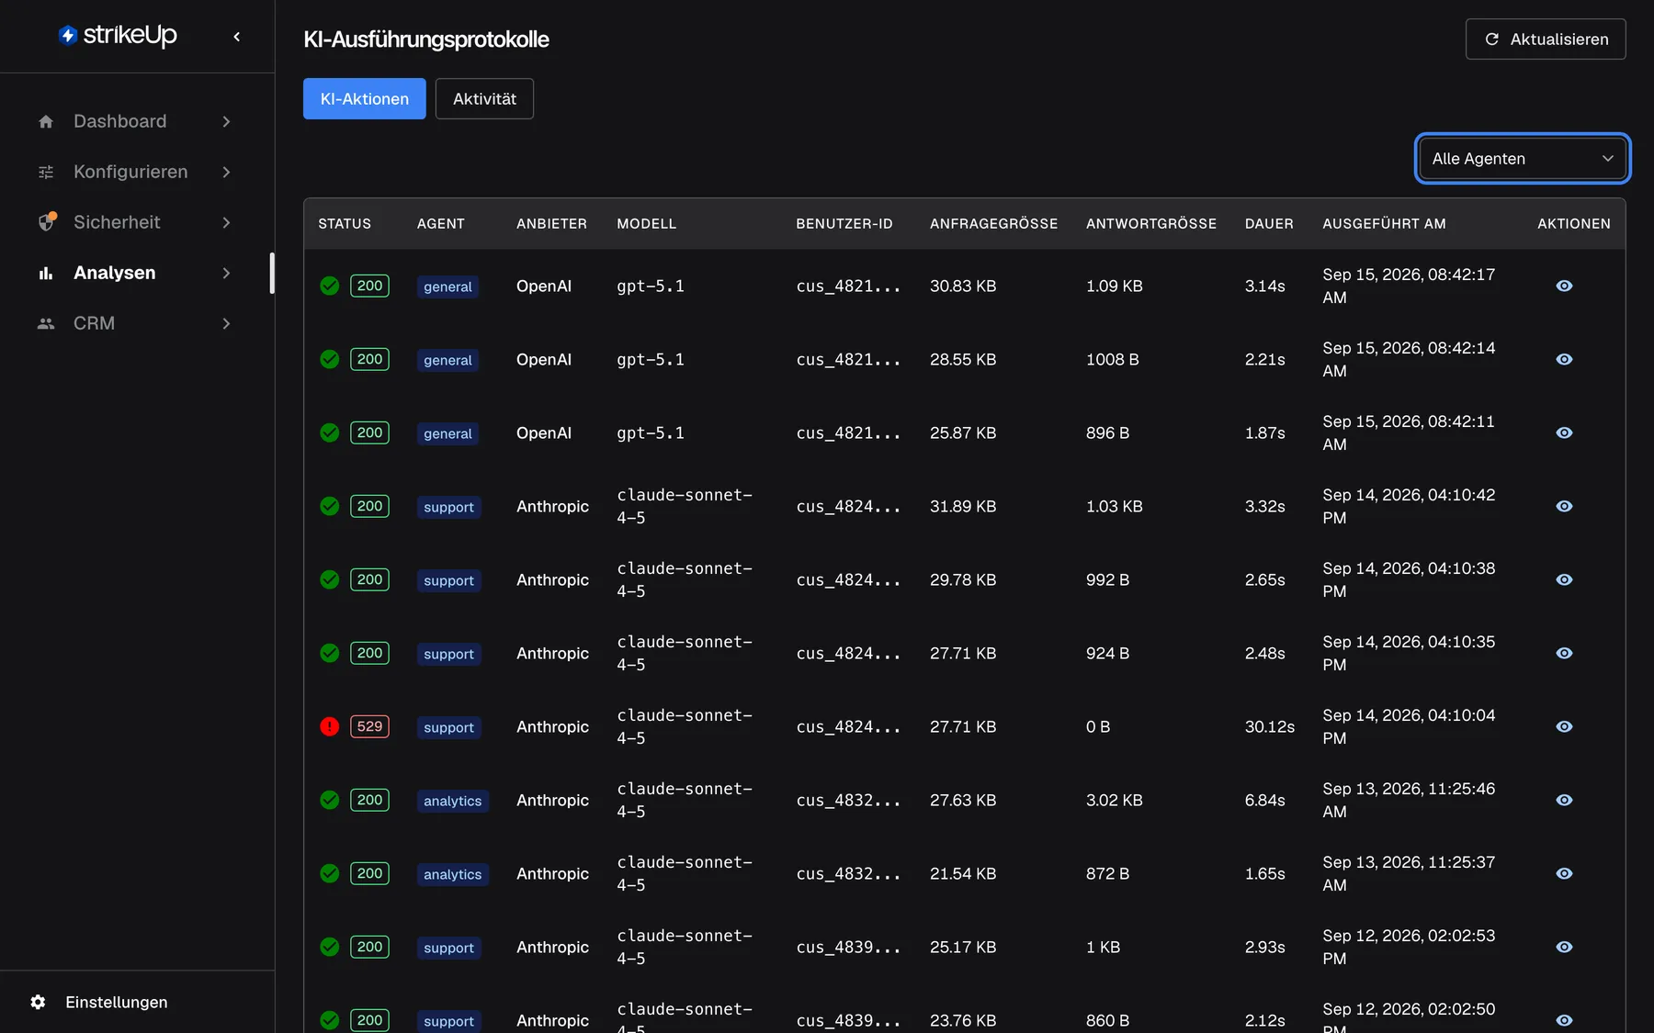The image size is (1654, 1033).
Task: View details of 04:10:38 PM row eye icon
Action: tap(1564, 579)
